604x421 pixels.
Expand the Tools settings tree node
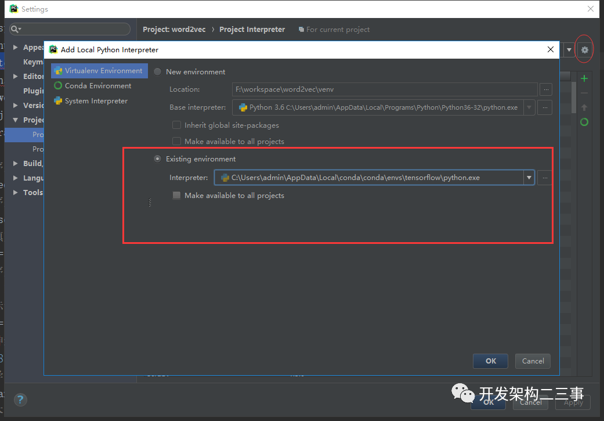(x=16, y=192)
